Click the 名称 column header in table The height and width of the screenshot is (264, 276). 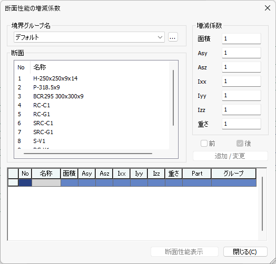[46, 174]
